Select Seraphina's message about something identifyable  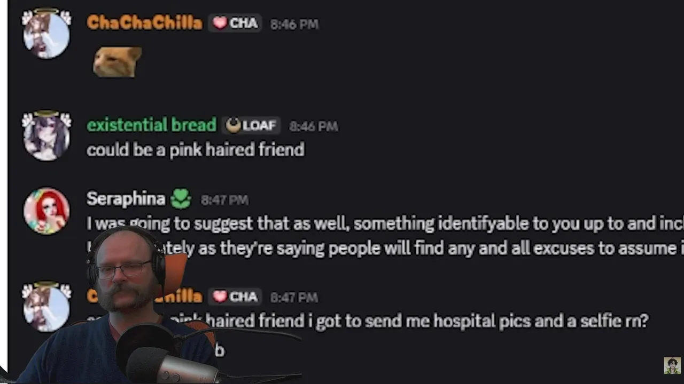pos(385,236)
